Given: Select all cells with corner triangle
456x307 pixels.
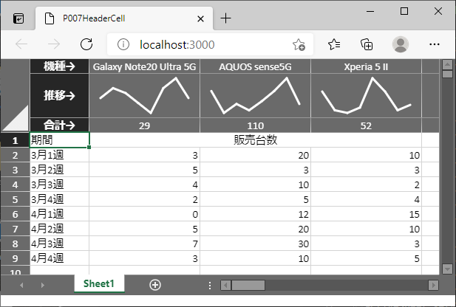Looking at the screenshot, I should pyautogui.click(x=16, y=118).
